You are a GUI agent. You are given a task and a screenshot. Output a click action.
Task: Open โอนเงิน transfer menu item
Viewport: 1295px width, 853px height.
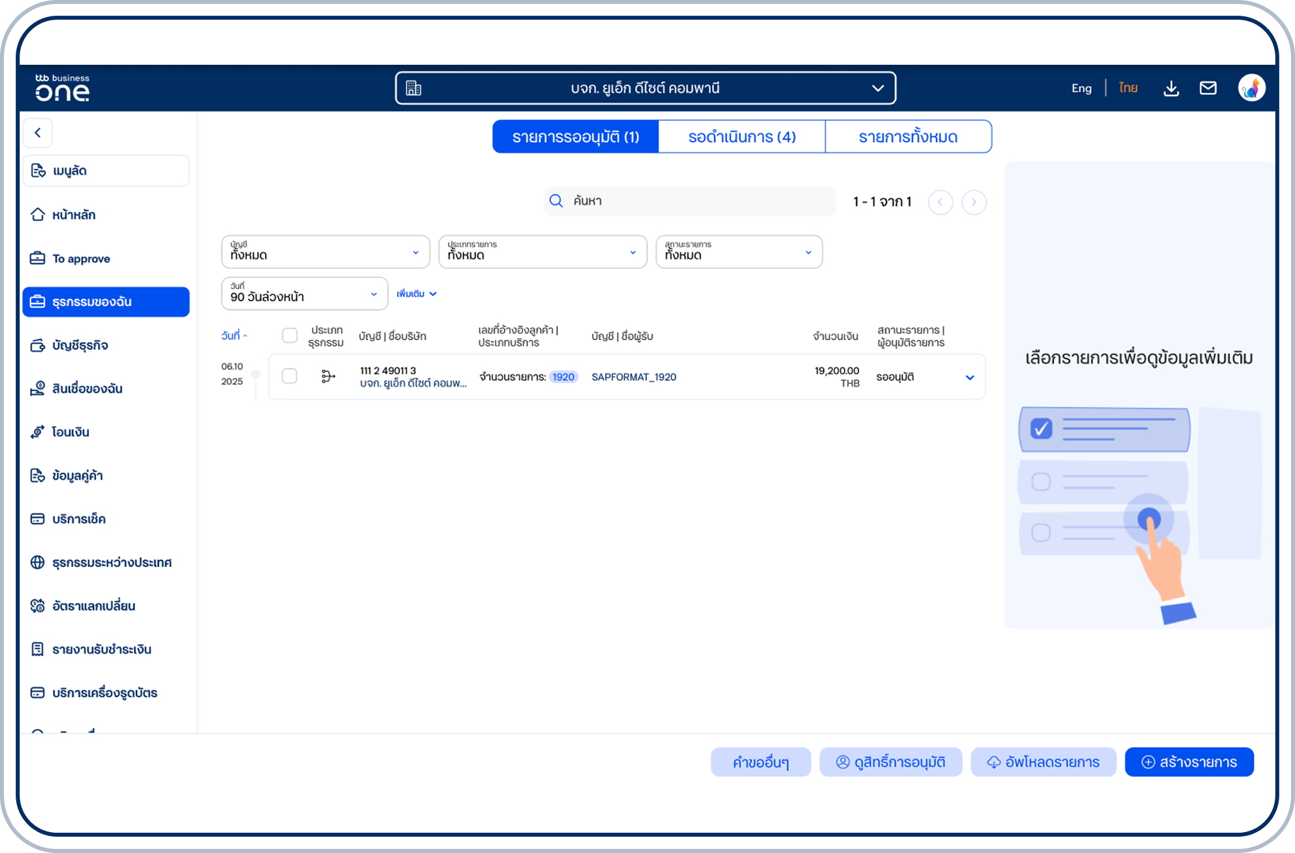[x=70, y=432]
